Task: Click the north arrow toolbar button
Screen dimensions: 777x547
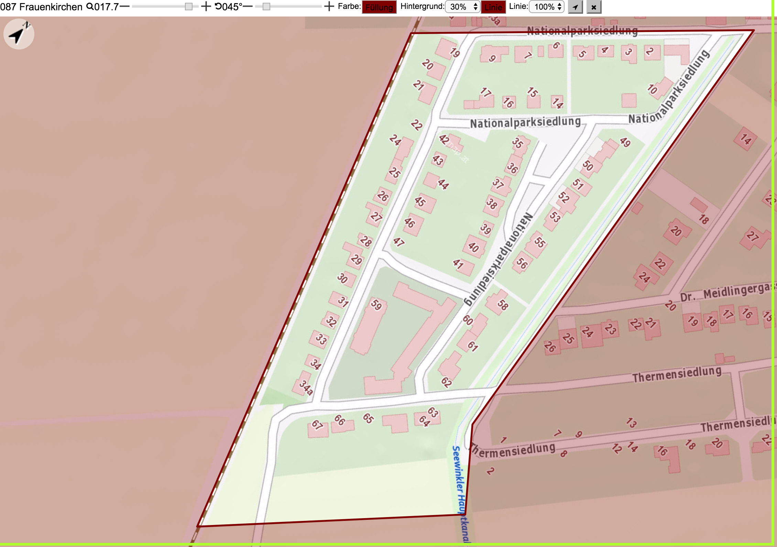Action: click(x=575, y=7)
